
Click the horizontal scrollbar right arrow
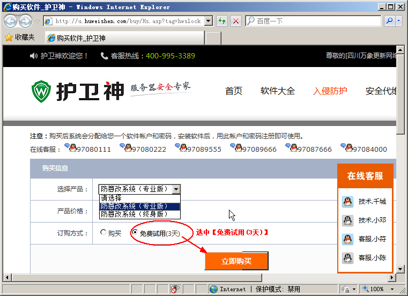391,278
